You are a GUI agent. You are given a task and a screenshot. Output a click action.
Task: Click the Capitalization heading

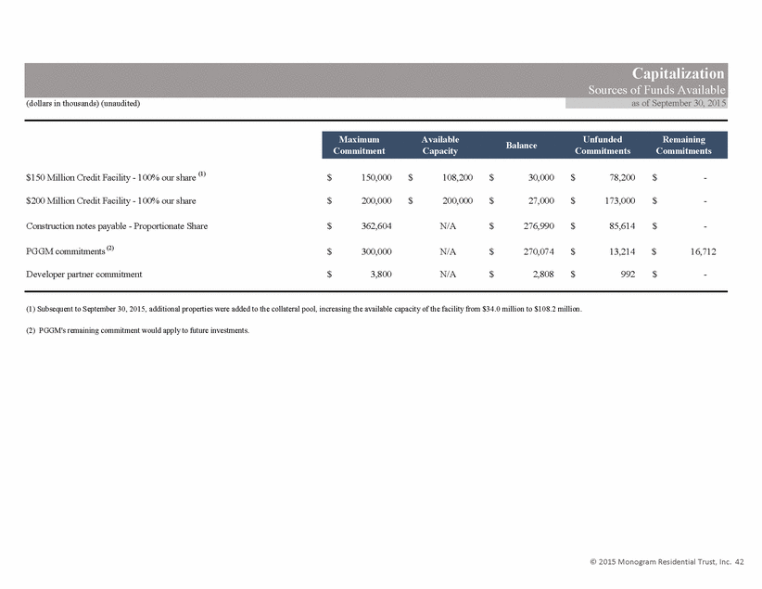pos(678,73)
